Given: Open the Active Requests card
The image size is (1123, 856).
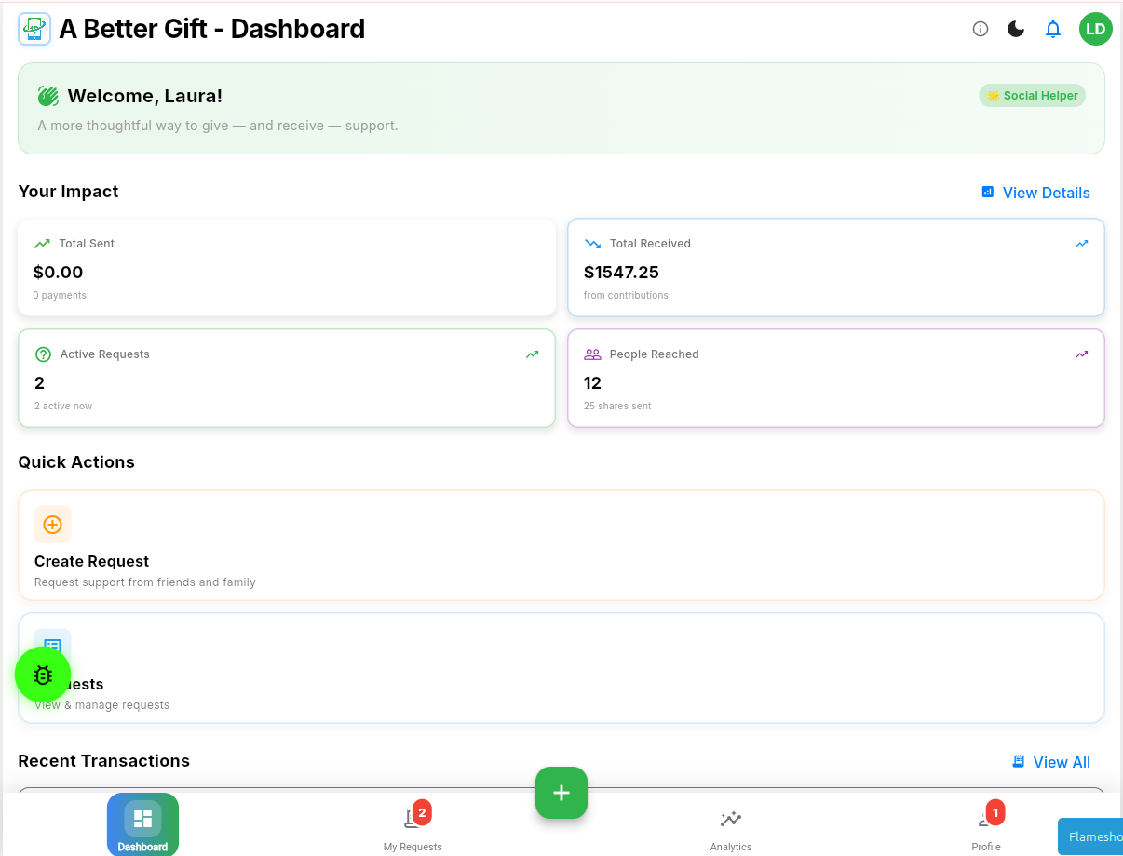Looking at the screenshot, I should point(287,378).
